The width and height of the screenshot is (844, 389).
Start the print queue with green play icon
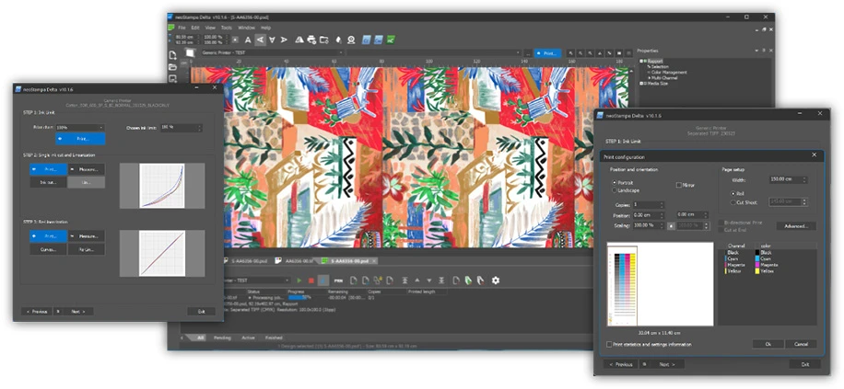coord(299,280)
